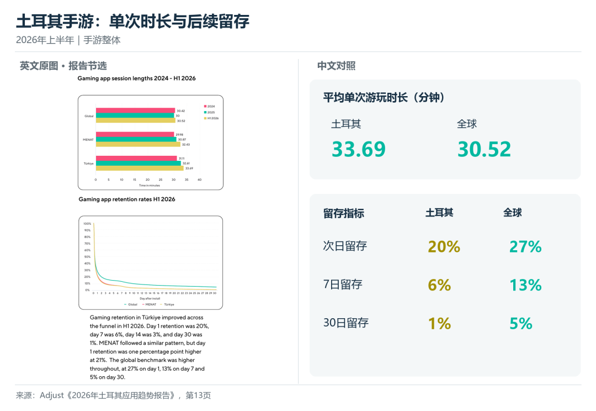Click the green 2025 legend swatch
Viewport: 596px width, 411px height.
coord(205,112)
